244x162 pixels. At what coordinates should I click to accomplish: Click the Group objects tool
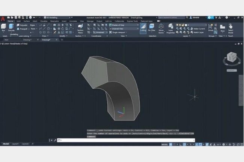[211, 28]
